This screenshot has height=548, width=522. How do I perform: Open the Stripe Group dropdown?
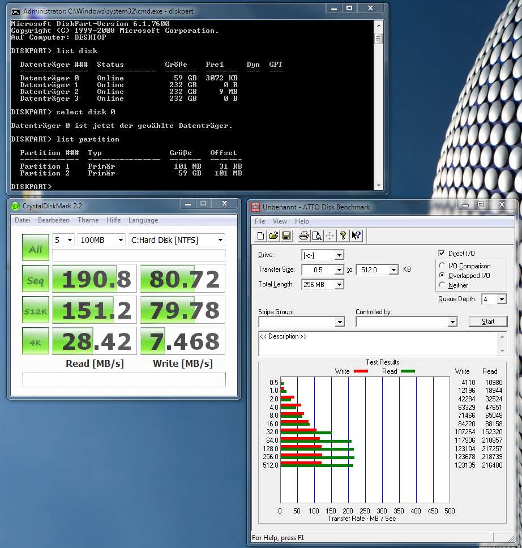point(340,322)
